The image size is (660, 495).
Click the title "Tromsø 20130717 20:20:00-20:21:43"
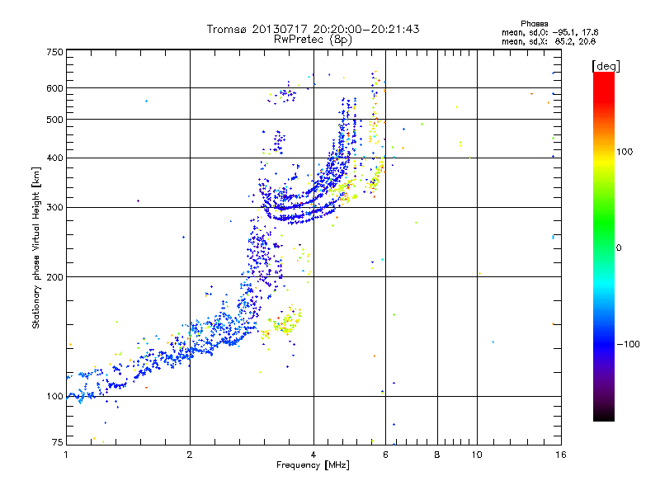pyautogui.click(x=313, y=29)
